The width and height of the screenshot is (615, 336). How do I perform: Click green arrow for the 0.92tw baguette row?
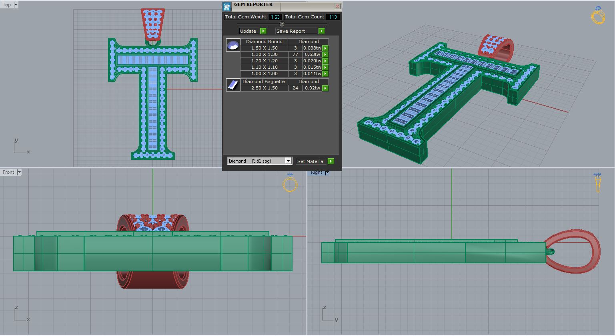(325, 88)
